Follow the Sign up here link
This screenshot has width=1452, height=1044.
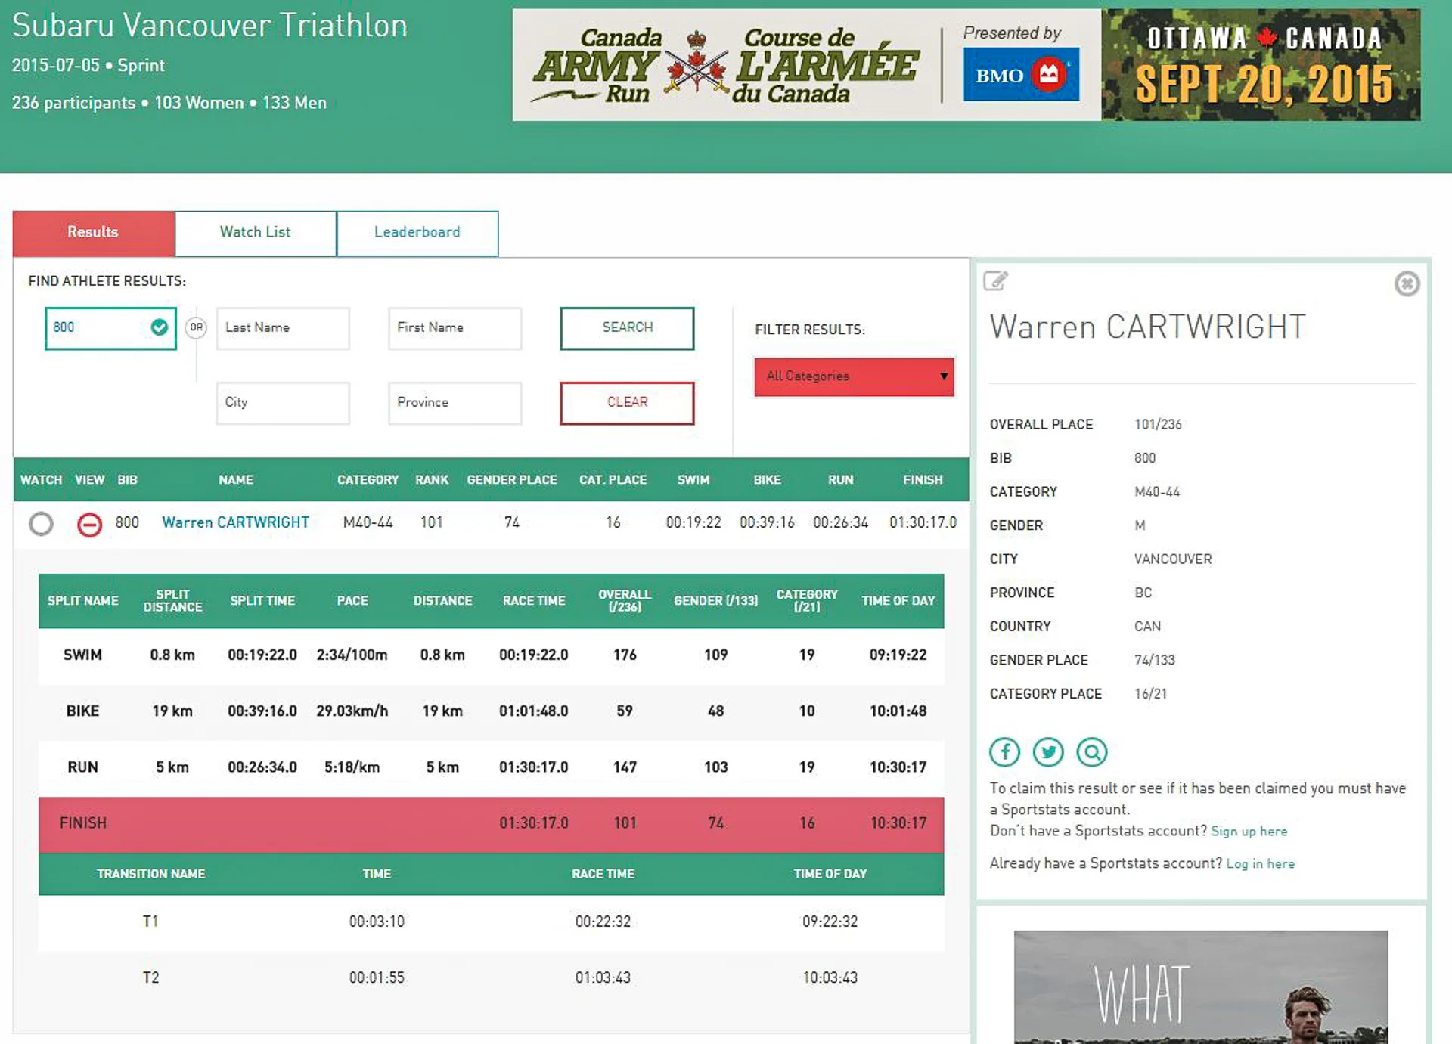[x=1249, y=832]
